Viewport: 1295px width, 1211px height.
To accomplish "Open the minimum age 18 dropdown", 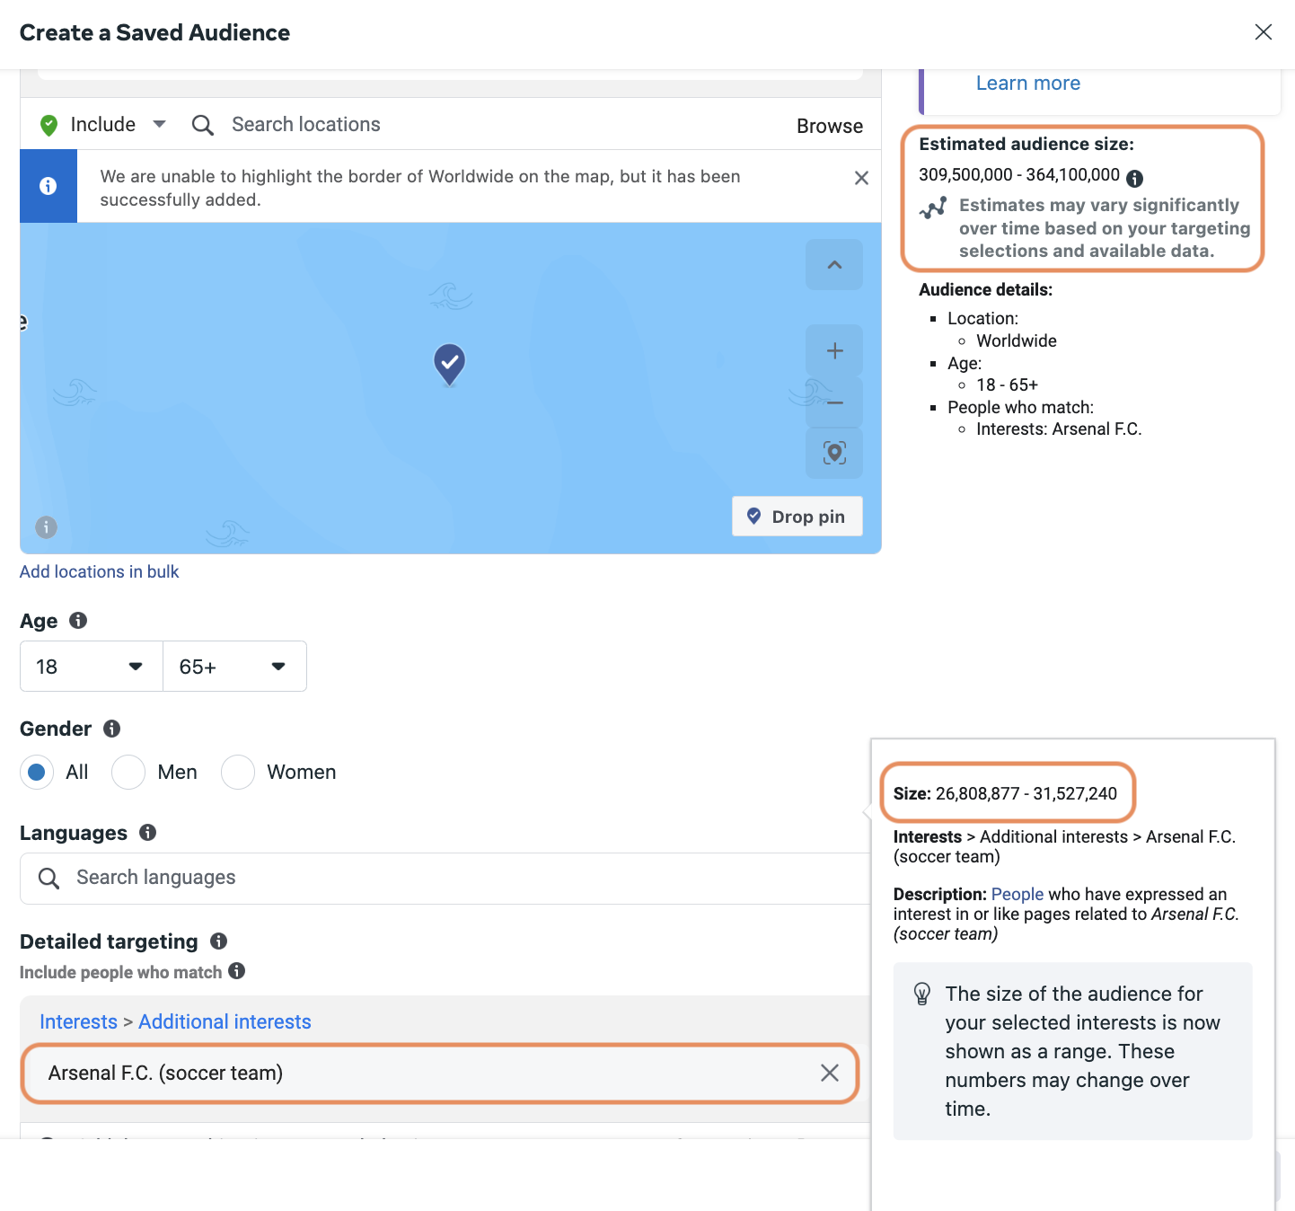I will point(92,667).
